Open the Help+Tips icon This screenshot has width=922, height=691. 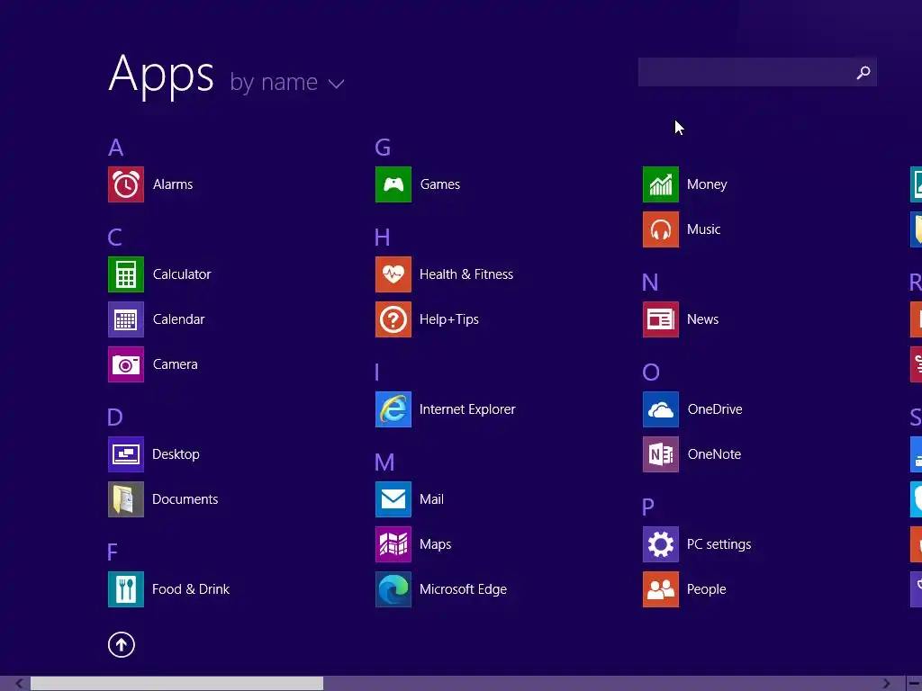[x=393, y=319]
